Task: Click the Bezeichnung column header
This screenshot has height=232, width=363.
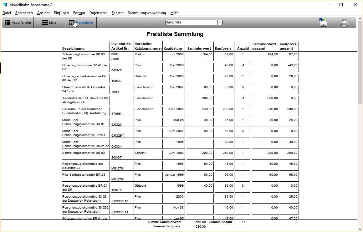Action: pos(74,48)
